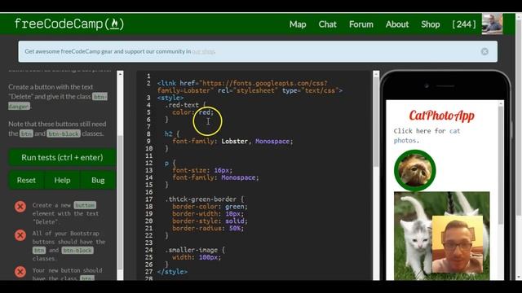Click Run tests (ctrl + enter) button
The height and width of the screenshot is (293, 522).
62,157
